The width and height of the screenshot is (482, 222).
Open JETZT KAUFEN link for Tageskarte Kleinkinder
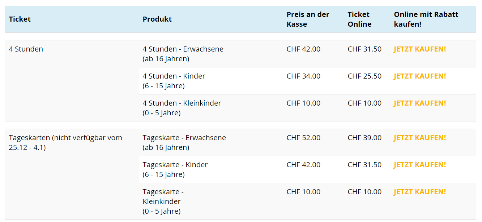[419, 192]
